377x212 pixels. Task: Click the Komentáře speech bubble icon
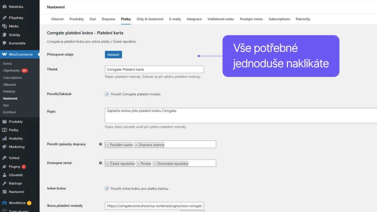(x=4, y=43)
